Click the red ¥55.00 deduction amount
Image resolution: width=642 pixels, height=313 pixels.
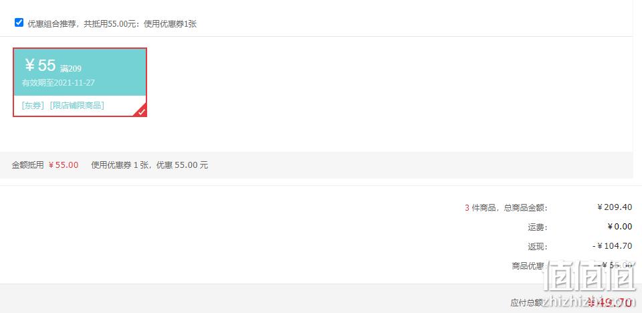point(64,165)
